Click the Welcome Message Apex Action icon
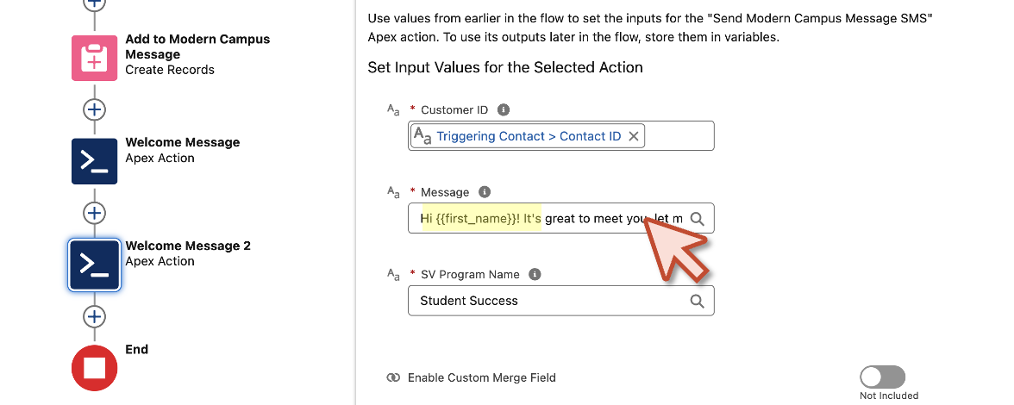 (95, 161)
